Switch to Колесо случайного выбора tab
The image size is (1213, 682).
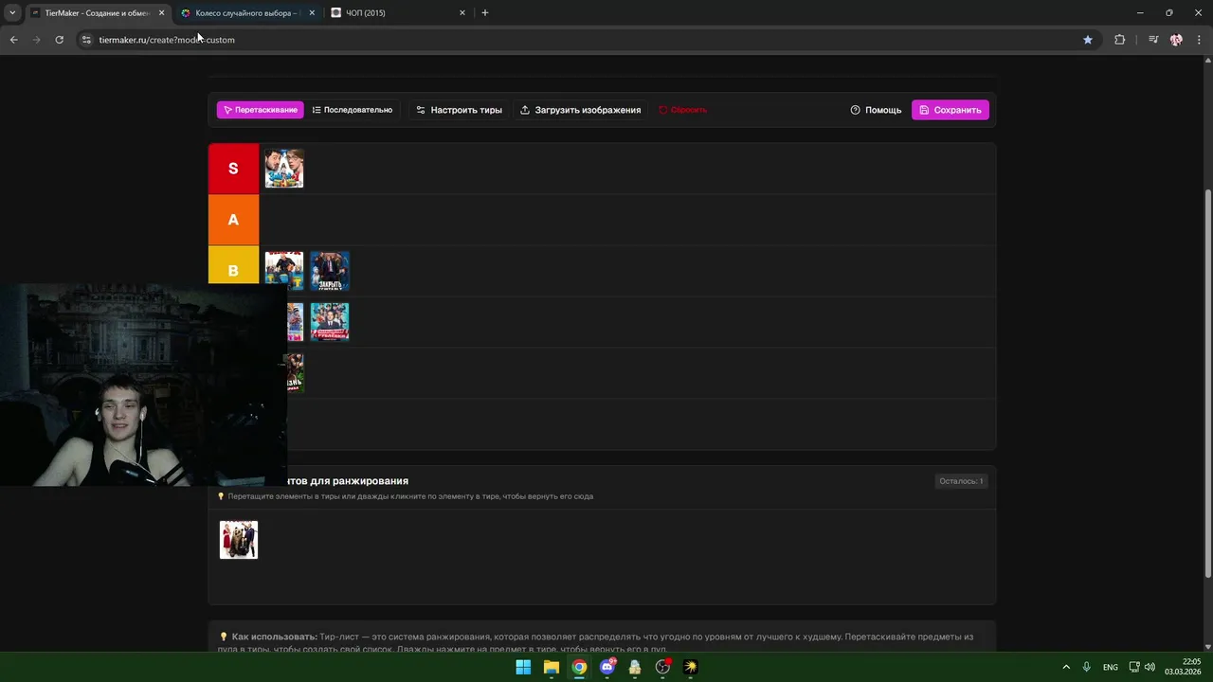(x=246, y=13)
